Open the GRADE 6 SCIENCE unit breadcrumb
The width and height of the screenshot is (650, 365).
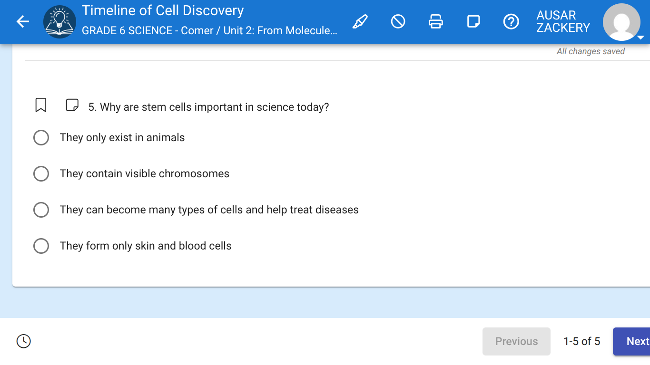click(x=209, y=30)
